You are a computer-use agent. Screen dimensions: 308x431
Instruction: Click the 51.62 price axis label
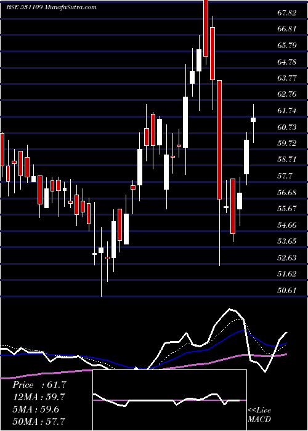pyautogui.click(x=287, y=274)
